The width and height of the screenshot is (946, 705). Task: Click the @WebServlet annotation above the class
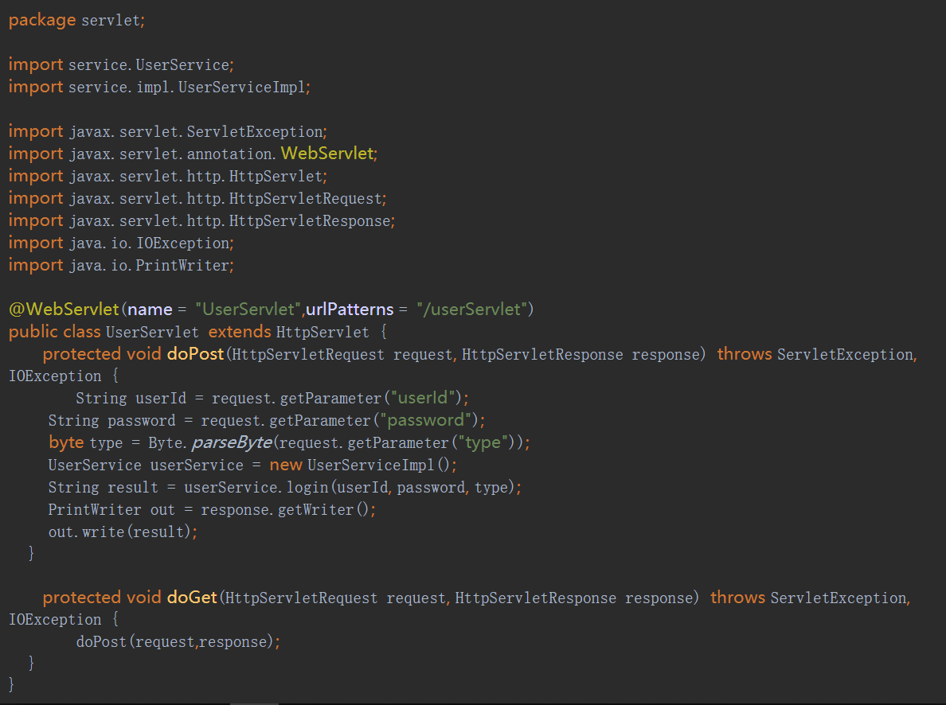click(x=63, y=309)
